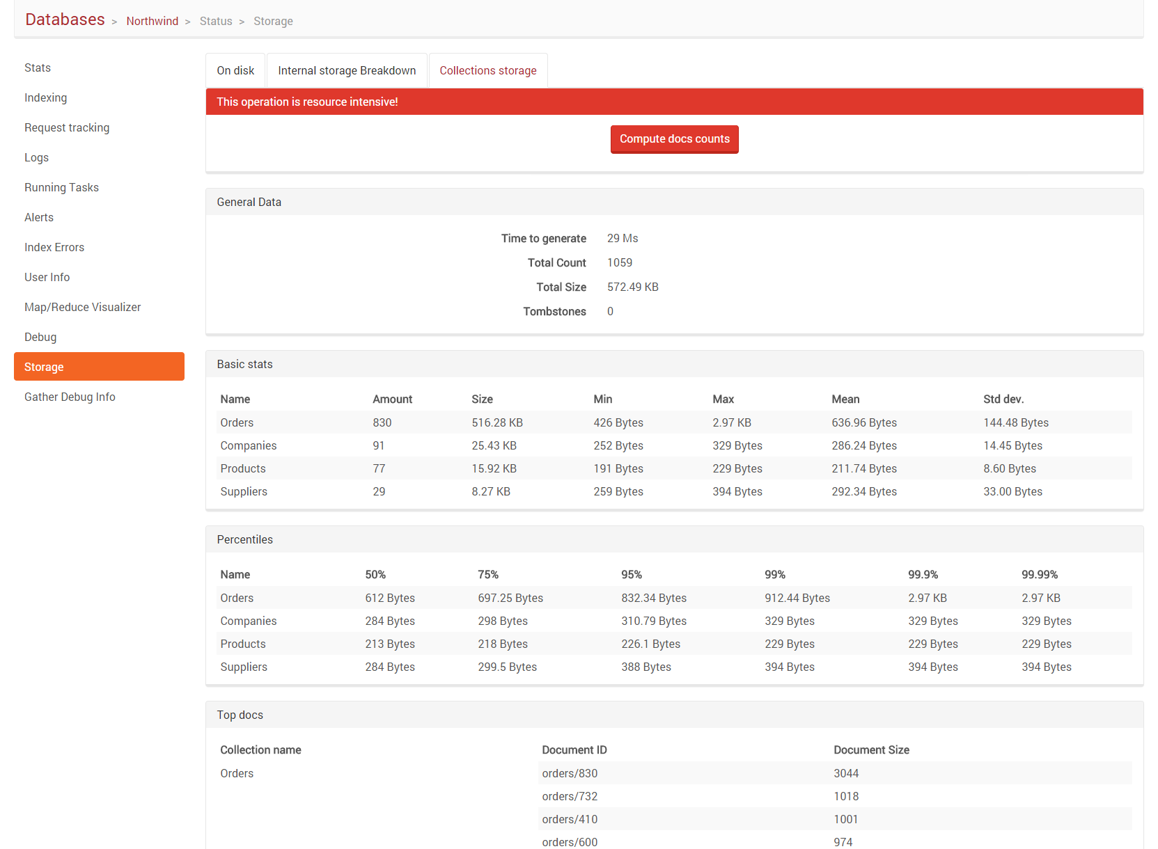Switch to Internal storage Breakdown tab

click(x=347, y=70)
